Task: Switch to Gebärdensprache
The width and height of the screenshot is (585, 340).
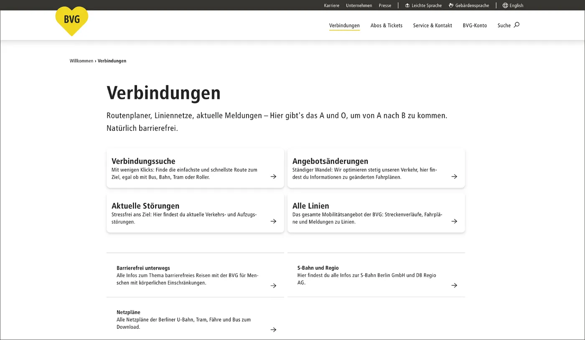Action: tap(472, 5)
